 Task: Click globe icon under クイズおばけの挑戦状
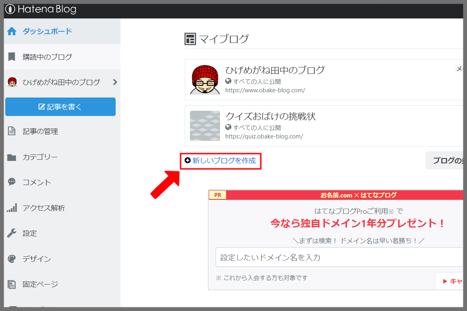pos(228,127)
